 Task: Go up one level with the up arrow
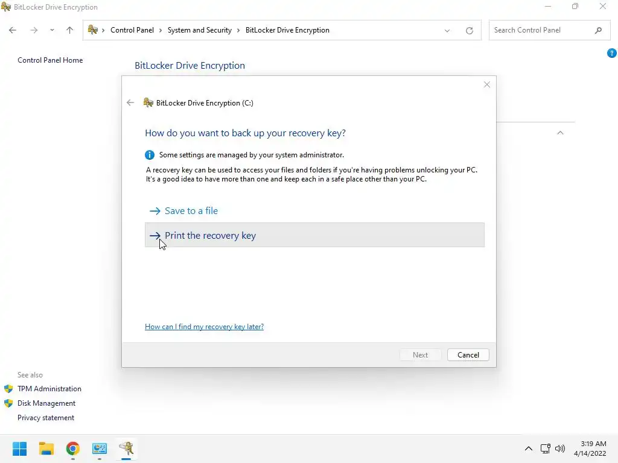tap(70, 30)
